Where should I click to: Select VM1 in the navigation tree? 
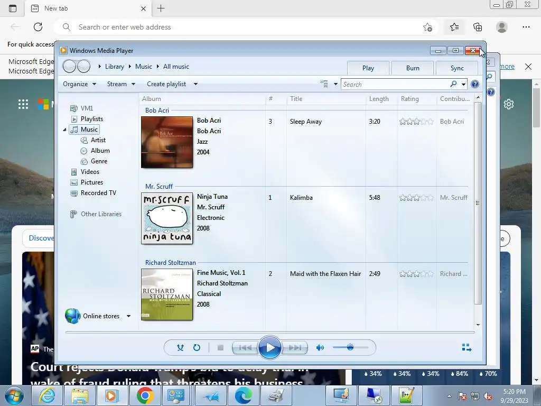pyautogui.click(x=87, y=108)
